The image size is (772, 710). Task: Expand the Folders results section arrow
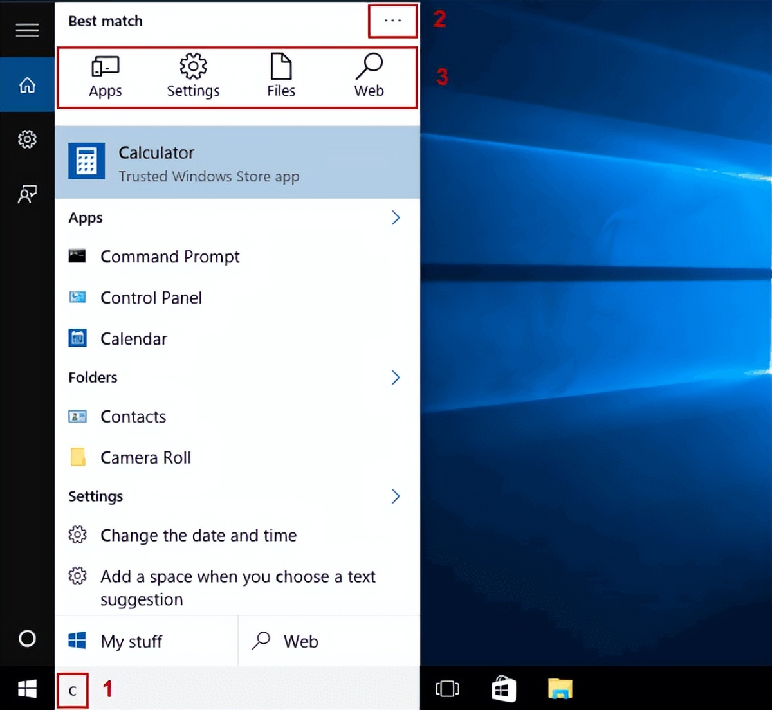(395, 378)
